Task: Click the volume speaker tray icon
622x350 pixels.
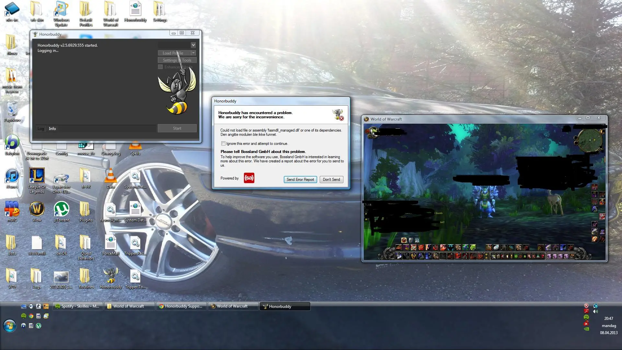Action: 595,311
